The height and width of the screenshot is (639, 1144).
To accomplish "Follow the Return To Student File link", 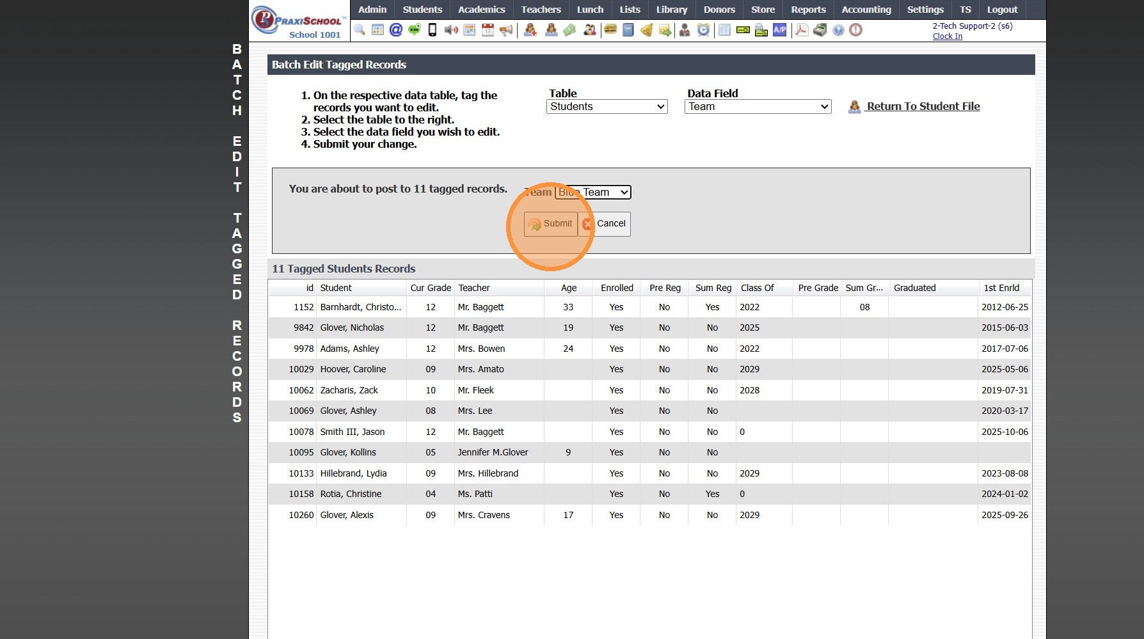I will pos(923,107).
